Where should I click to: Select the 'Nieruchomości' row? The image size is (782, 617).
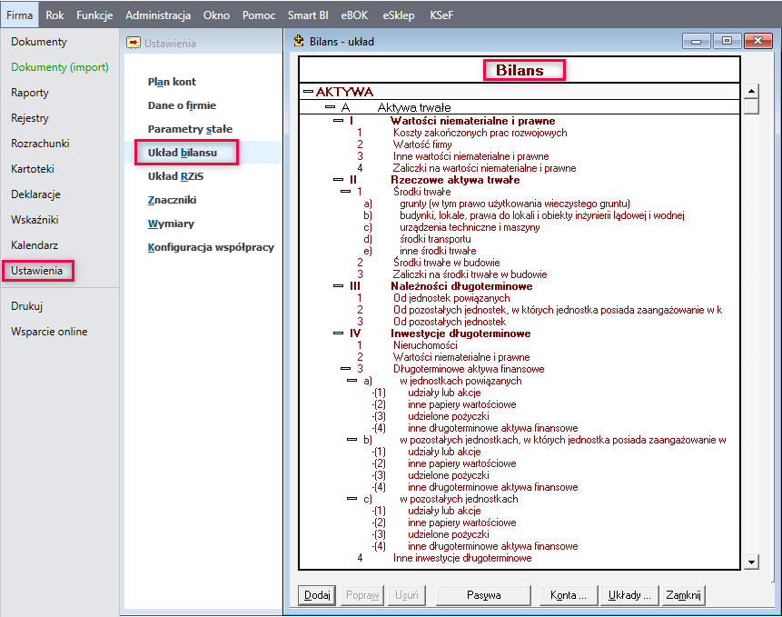(x=425, y=345)
